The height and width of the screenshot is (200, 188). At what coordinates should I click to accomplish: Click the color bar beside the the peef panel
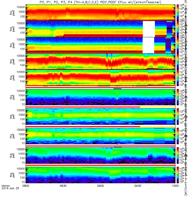(178, 77)
